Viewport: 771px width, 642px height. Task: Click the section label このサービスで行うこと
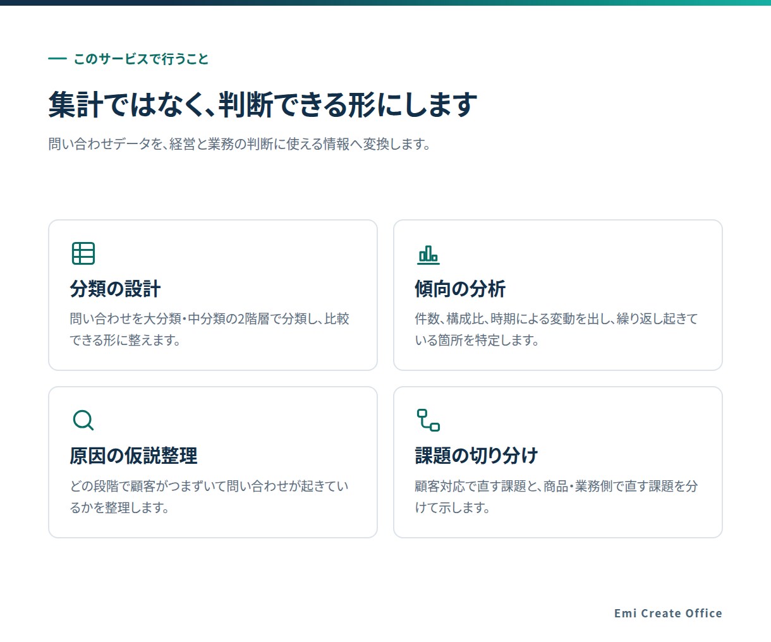(141, 59)
